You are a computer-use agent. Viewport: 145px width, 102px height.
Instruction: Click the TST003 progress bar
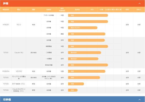(76, 84)
